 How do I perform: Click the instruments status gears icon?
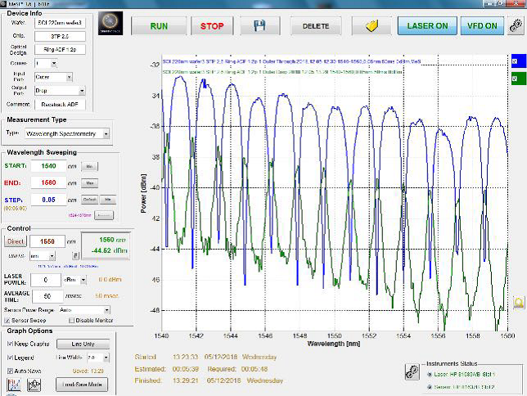(x=413, y=371)
